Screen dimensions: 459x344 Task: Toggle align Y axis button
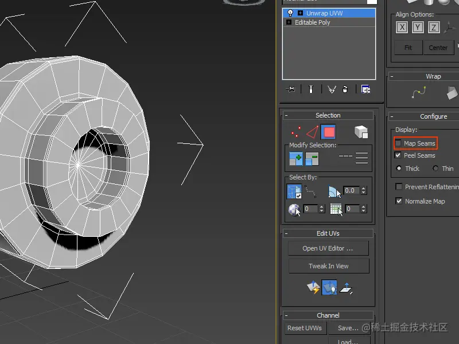pos(418,28)
